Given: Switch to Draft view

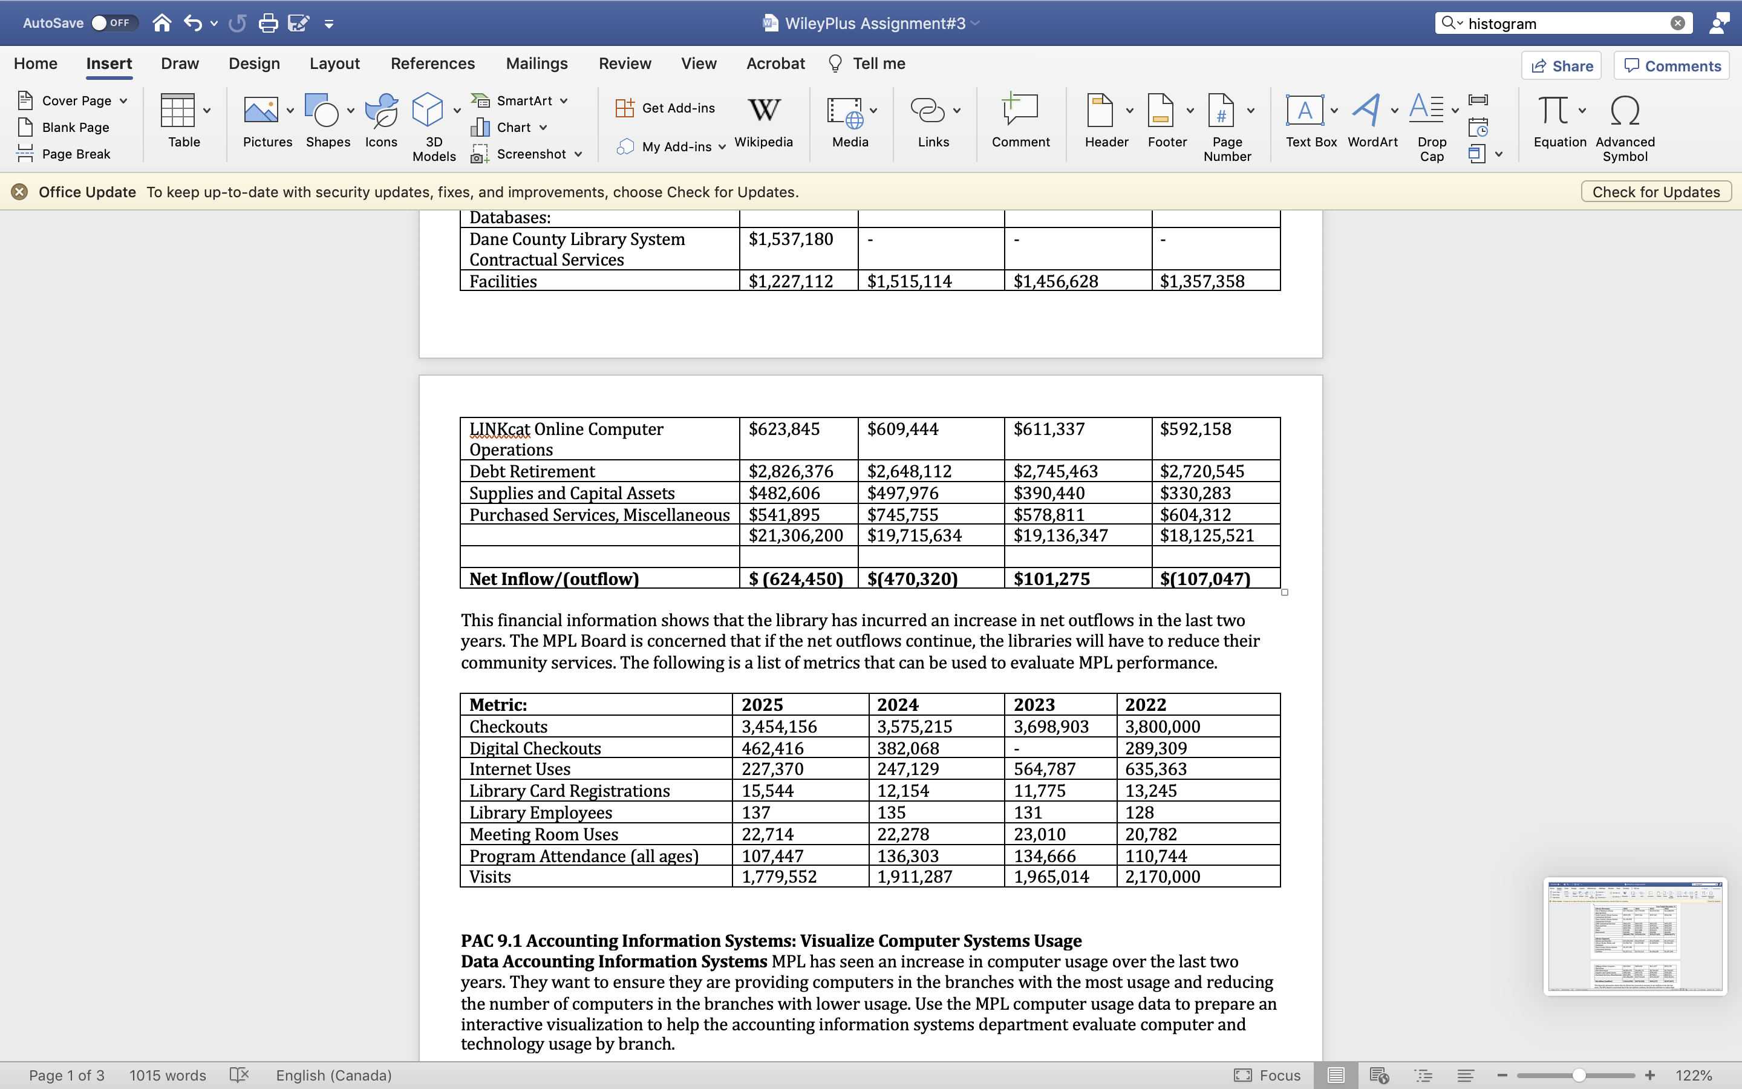Looking at the screenshot, I should [1466, 1074].
